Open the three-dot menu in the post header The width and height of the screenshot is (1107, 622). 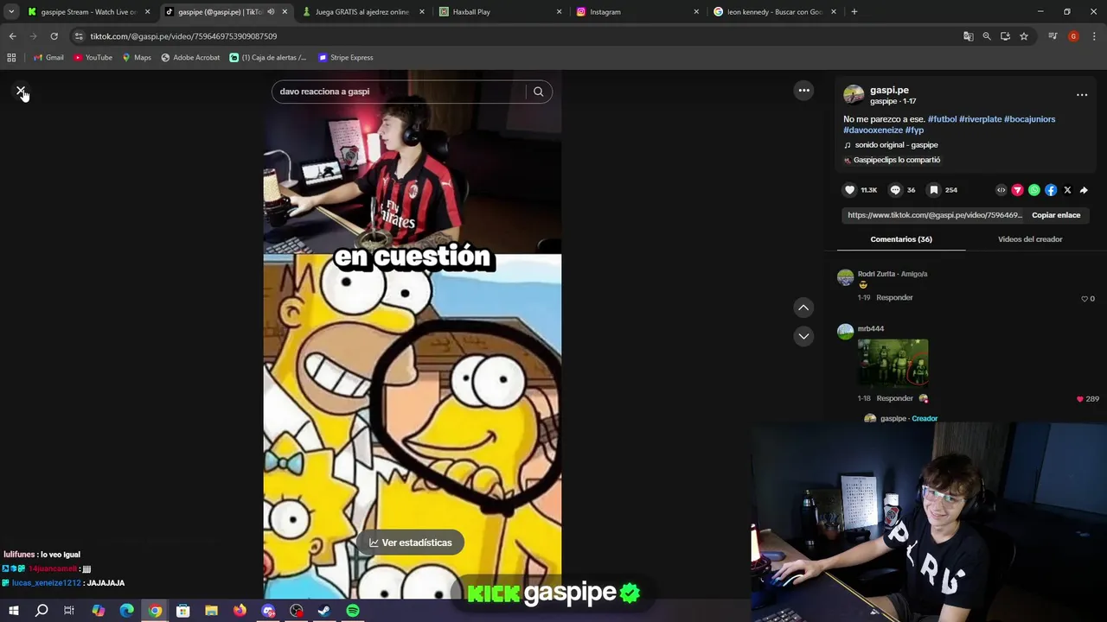point(1081,95)
